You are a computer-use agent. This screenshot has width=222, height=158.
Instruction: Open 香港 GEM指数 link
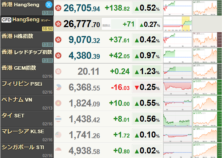(x=19, y=68)
